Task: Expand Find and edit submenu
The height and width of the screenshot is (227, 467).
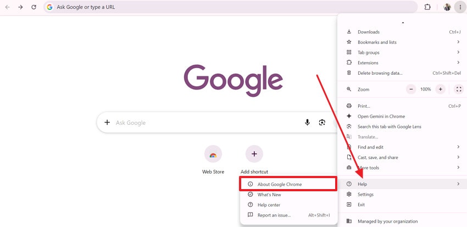Action: click(403, 147)
